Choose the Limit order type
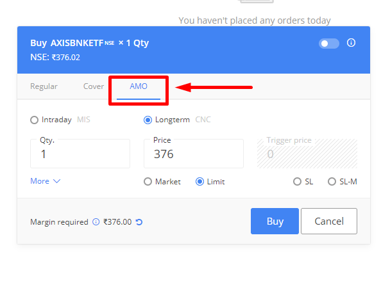Screen dimensions: 390x281 coord(199,181)
